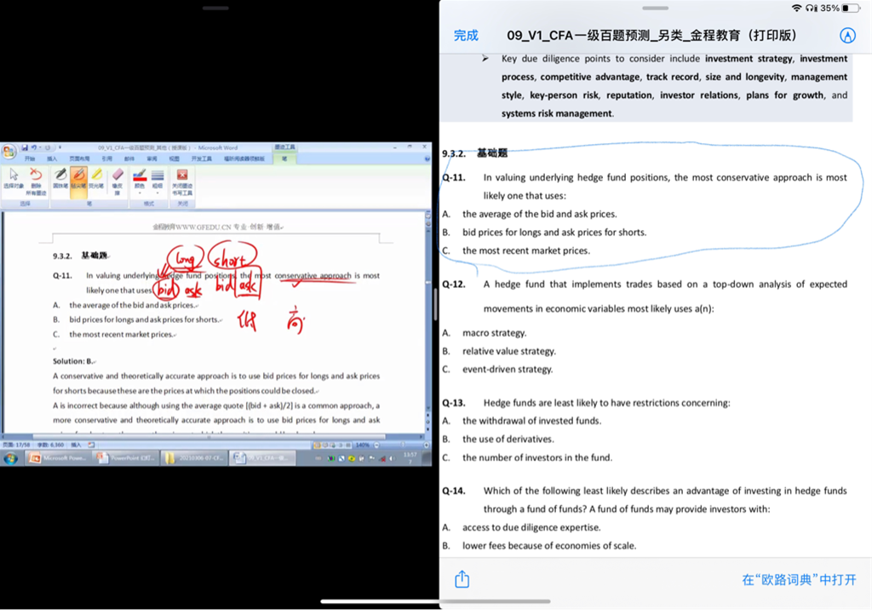Click 140% zoom level in status bar
Screen dimensions: 872x610
tap(363, 446)
